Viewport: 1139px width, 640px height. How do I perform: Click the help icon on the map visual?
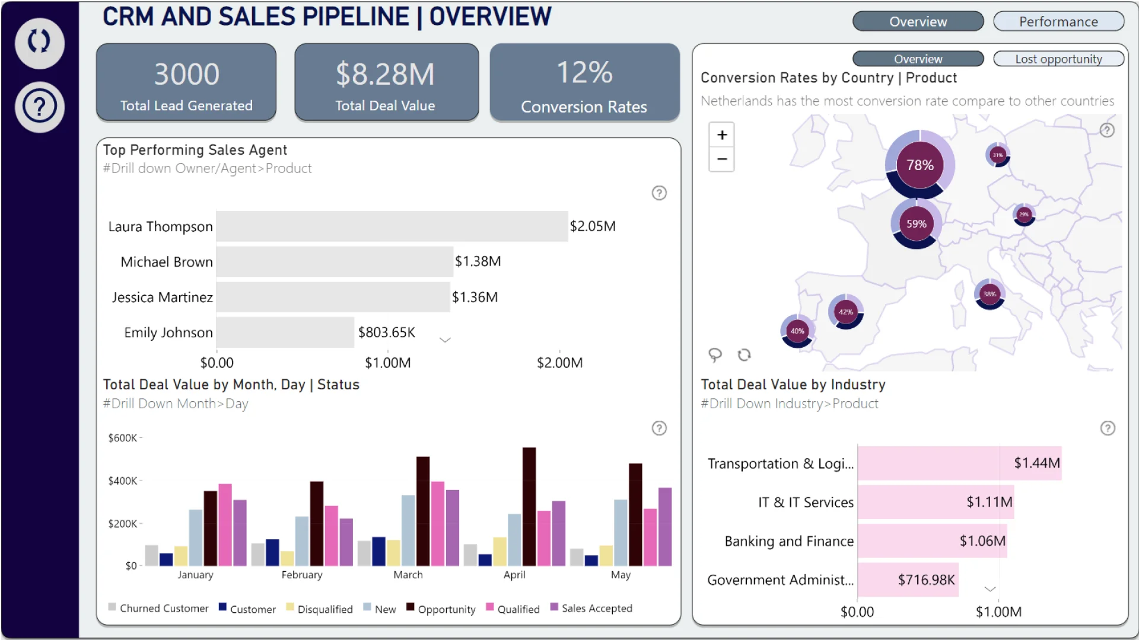coord(1107,130)
